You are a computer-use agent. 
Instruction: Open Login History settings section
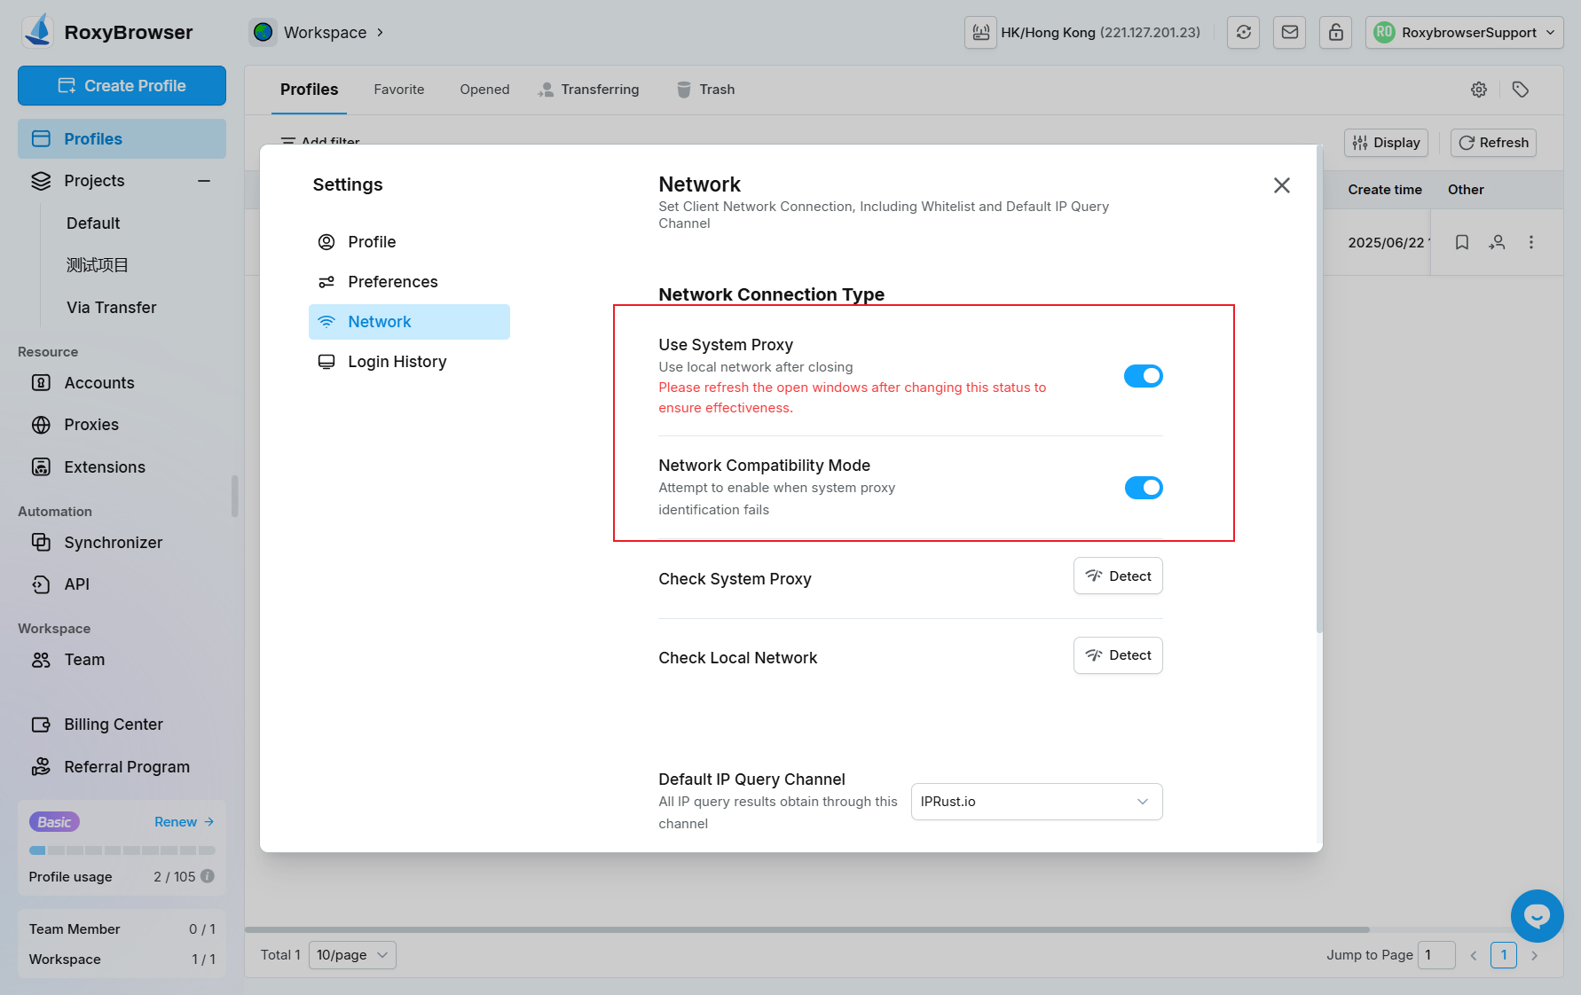(397, 362)
